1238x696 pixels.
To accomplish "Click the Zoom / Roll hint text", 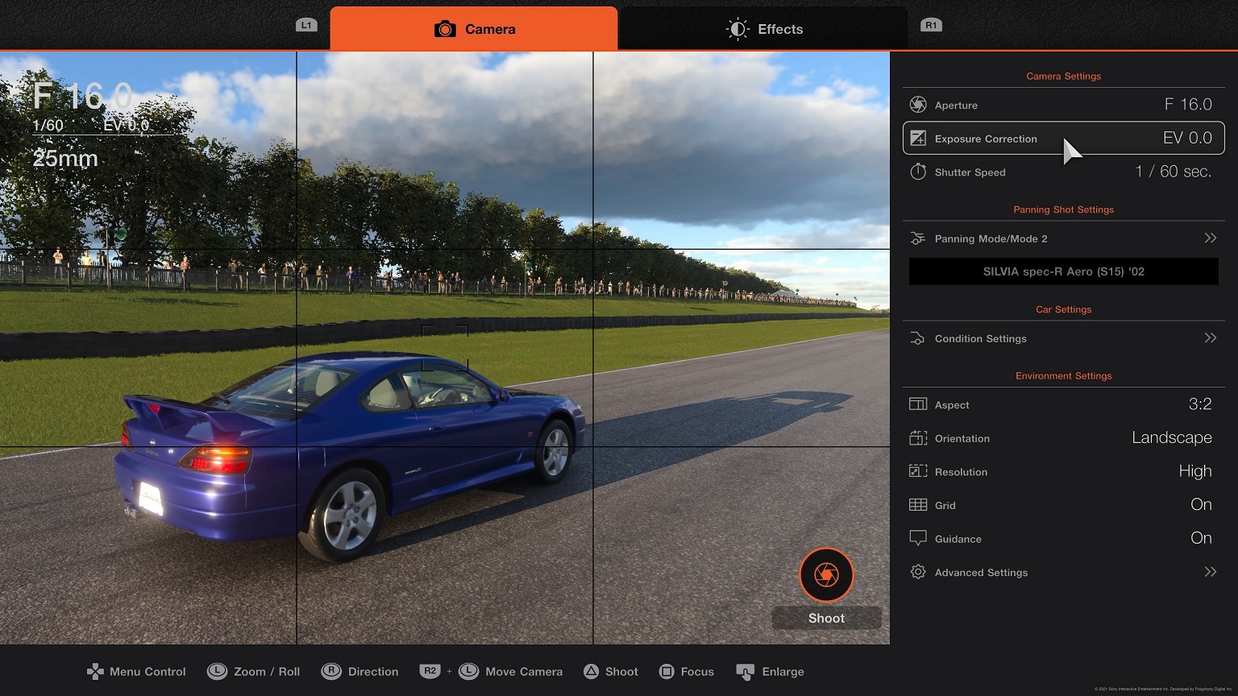I will (267, 672).
